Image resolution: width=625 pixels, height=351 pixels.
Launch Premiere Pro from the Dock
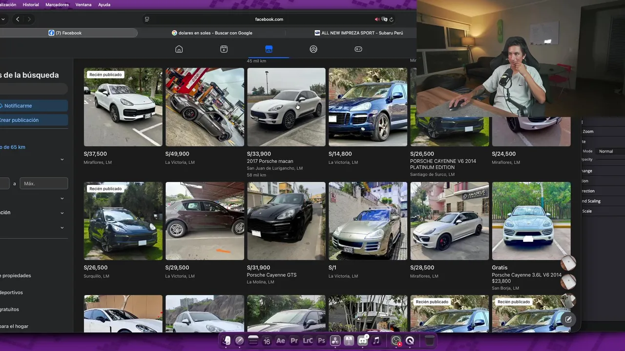click(x=294, y=341)
